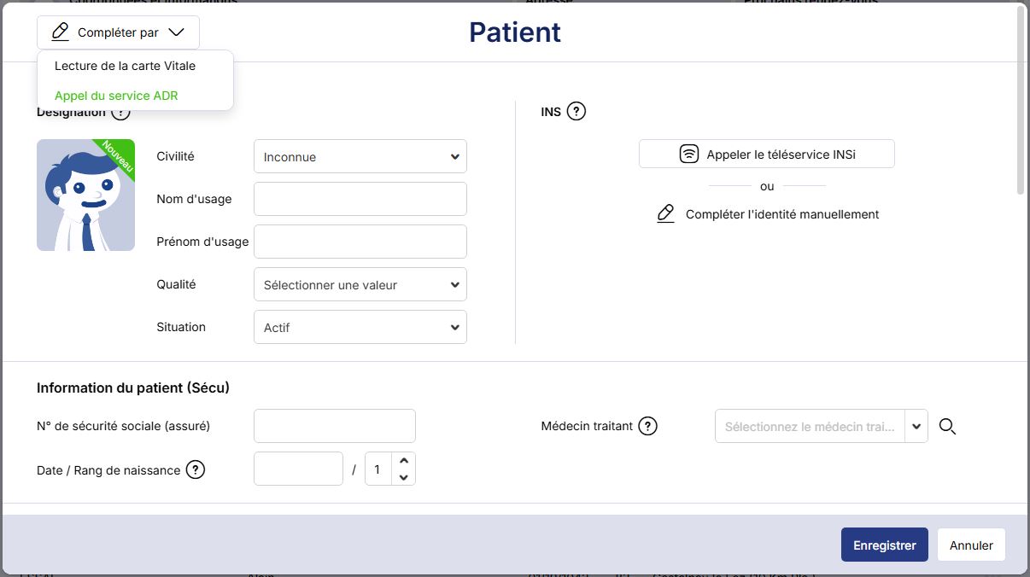Click help icon beside Date / Rang de naissance

(196, 469)
